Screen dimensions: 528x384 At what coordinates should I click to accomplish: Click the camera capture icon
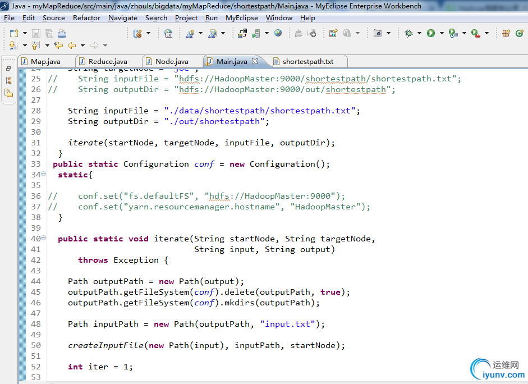tap(378, 33)
